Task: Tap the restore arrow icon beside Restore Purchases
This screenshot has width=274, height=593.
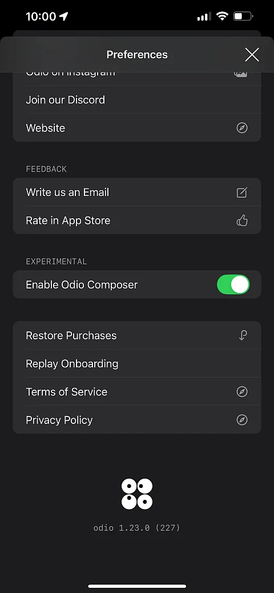Action: click(x=243, y=335)
